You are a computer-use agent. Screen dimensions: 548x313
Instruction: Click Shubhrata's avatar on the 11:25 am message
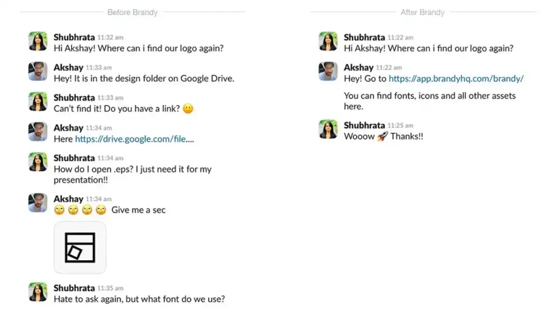tap(328, 129)
